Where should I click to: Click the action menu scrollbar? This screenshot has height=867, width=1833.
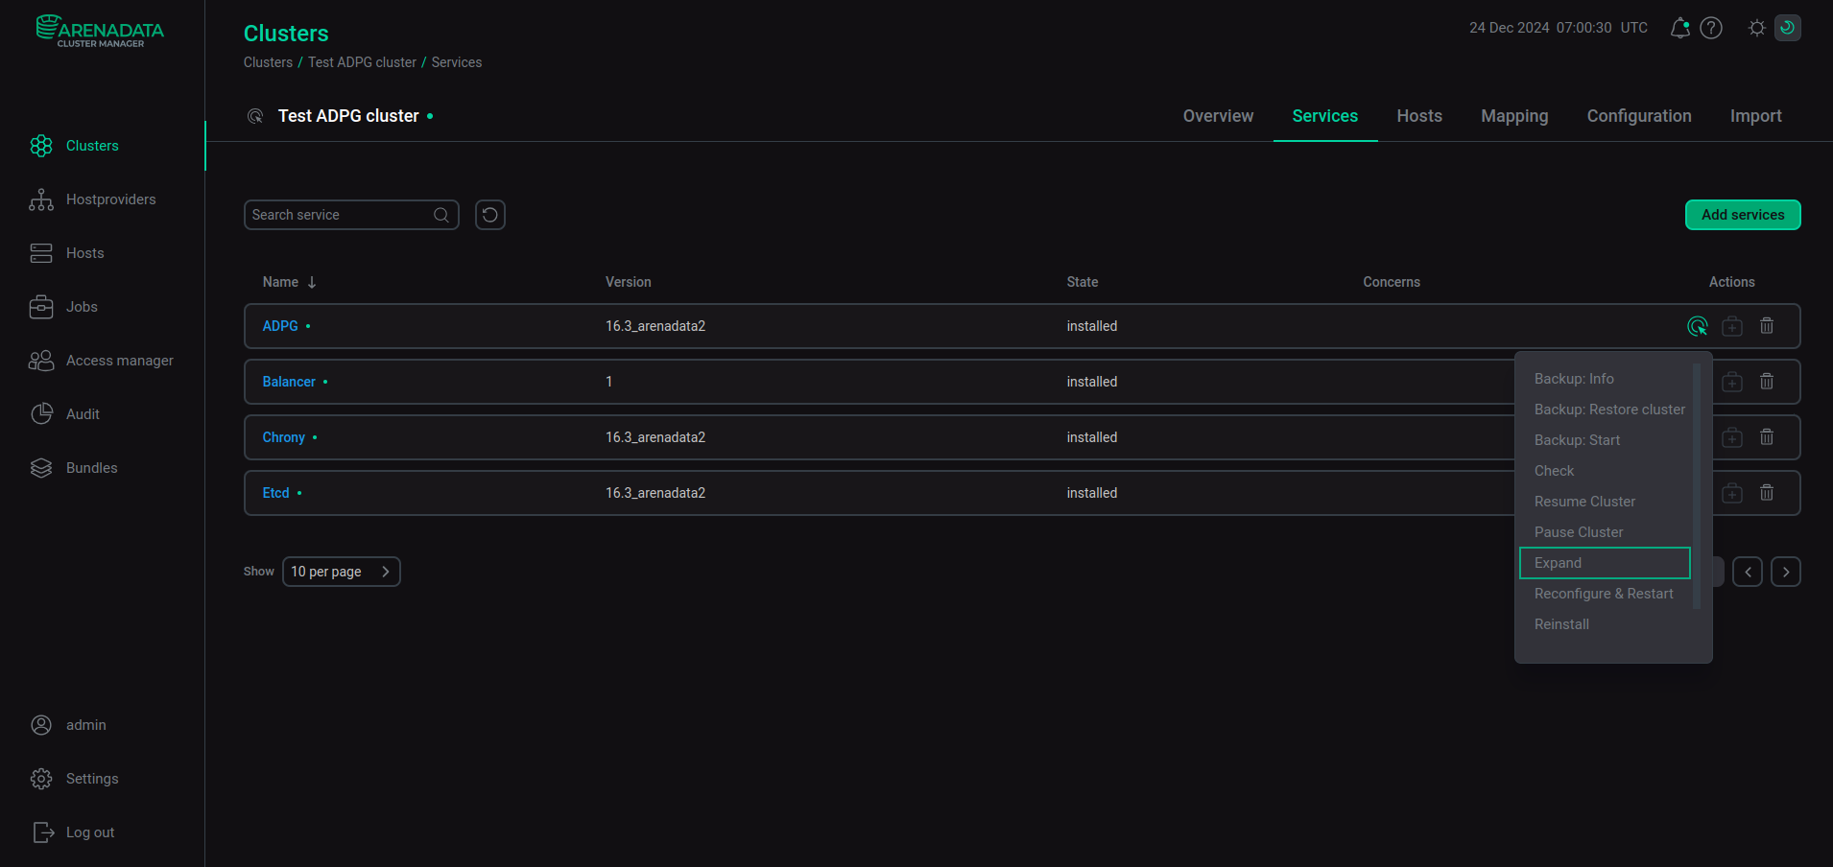[x=1697, y=485]
